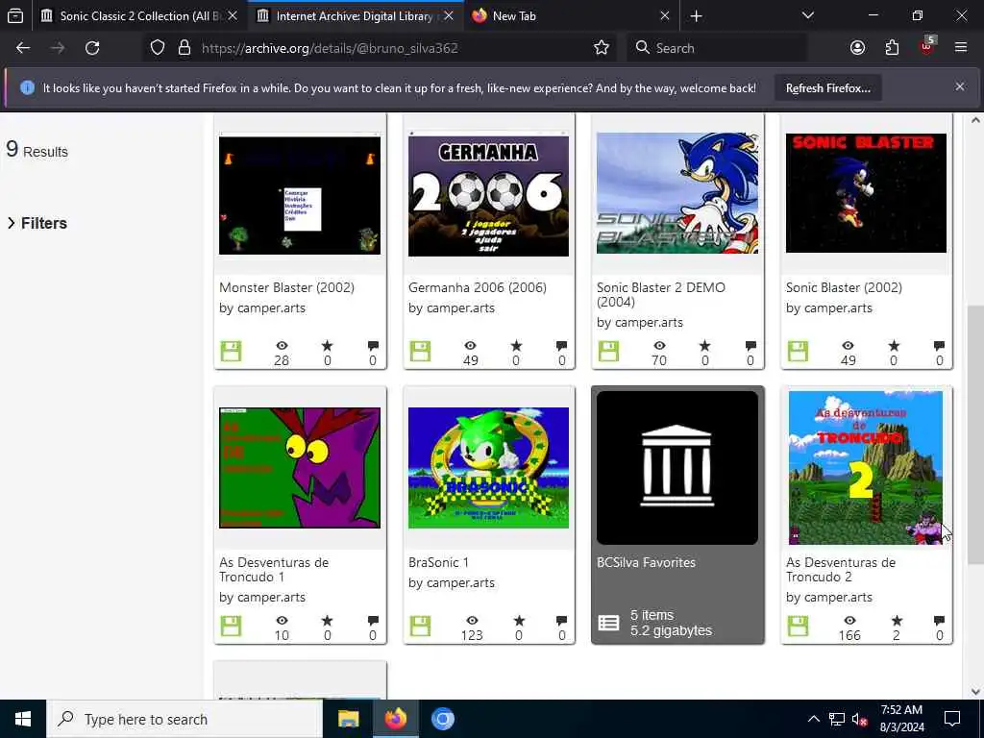Click the BCSilva Favorites archive logo thumbnail
The height and width of the screenshot is (738, 984).
[x=677, y=468]
